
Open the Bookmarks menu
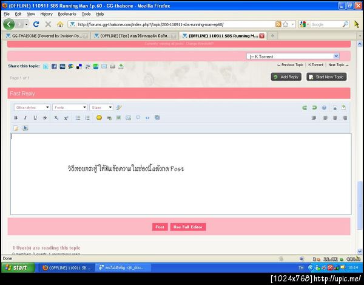click(x=67, y=14)
